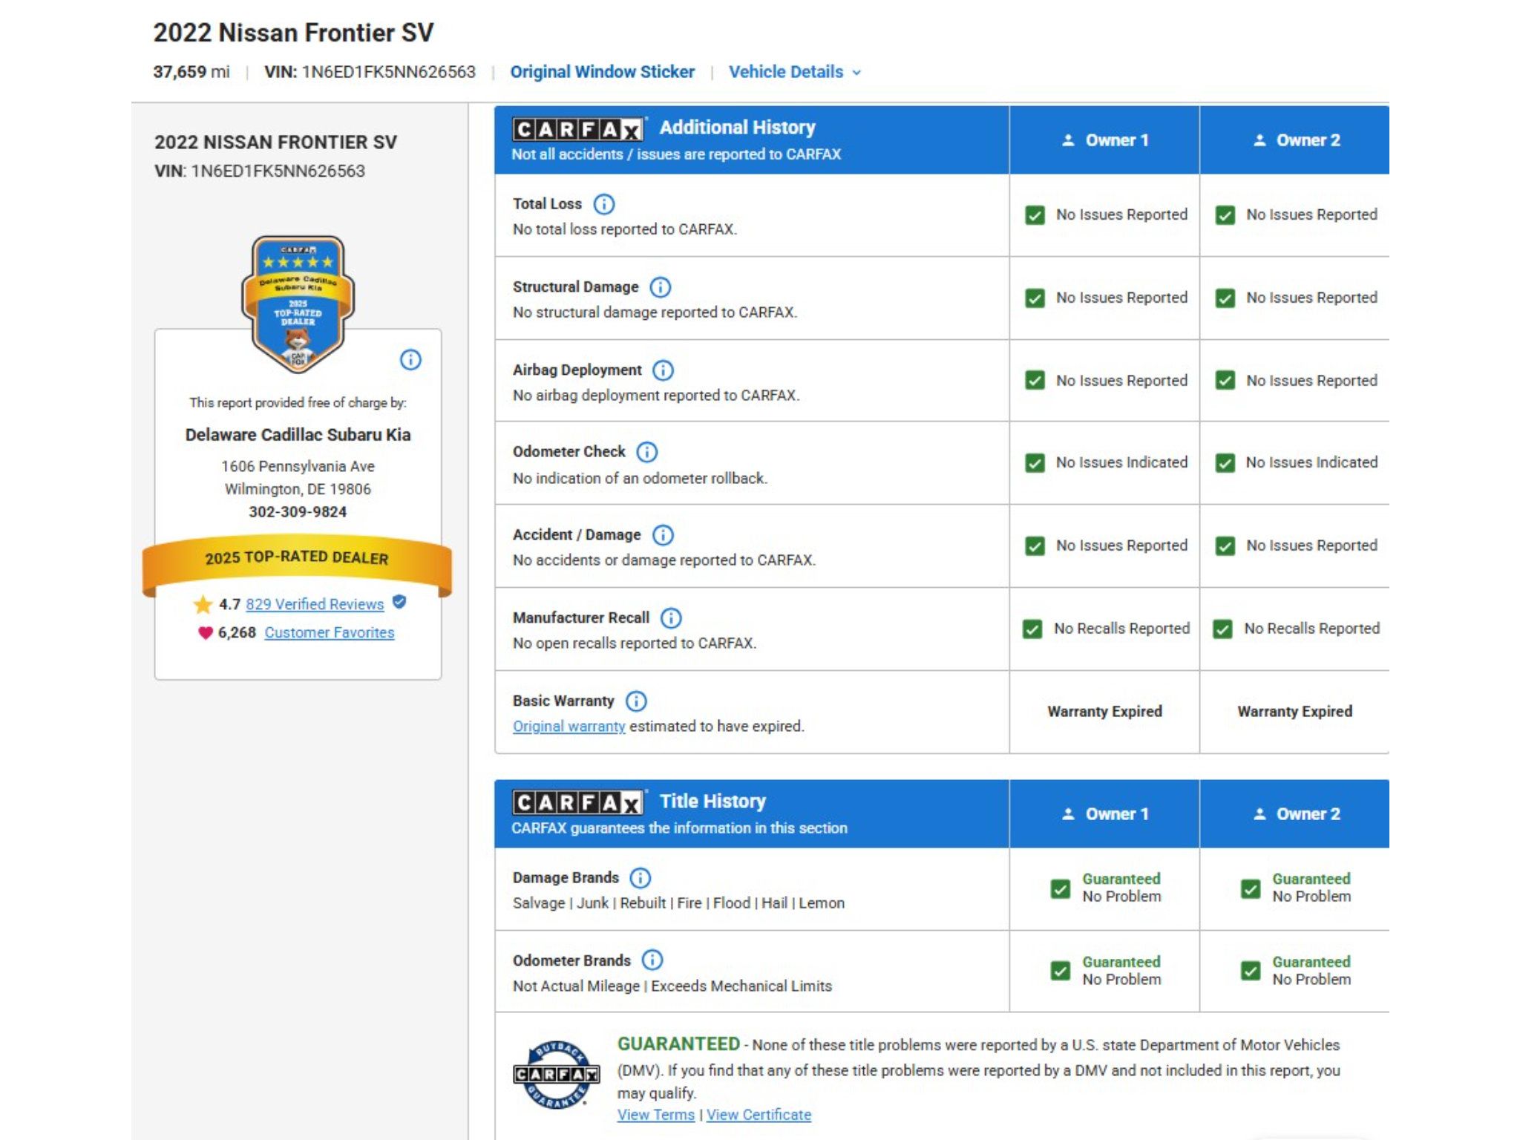Click Guaranteed No Problem for Odometer Brands Owner 1

pos(1121,971)
